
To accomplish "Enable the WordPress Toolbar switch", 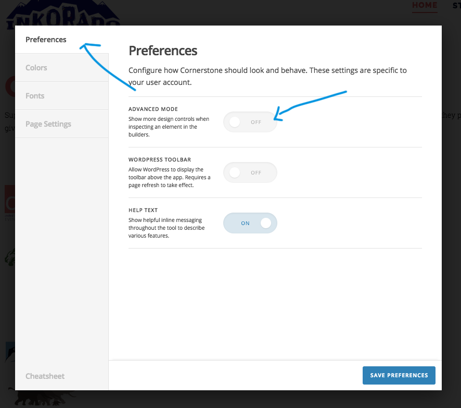I will pos(250,172).
